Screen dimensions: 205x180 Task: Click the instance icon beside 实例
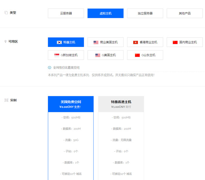click(6, 100)
